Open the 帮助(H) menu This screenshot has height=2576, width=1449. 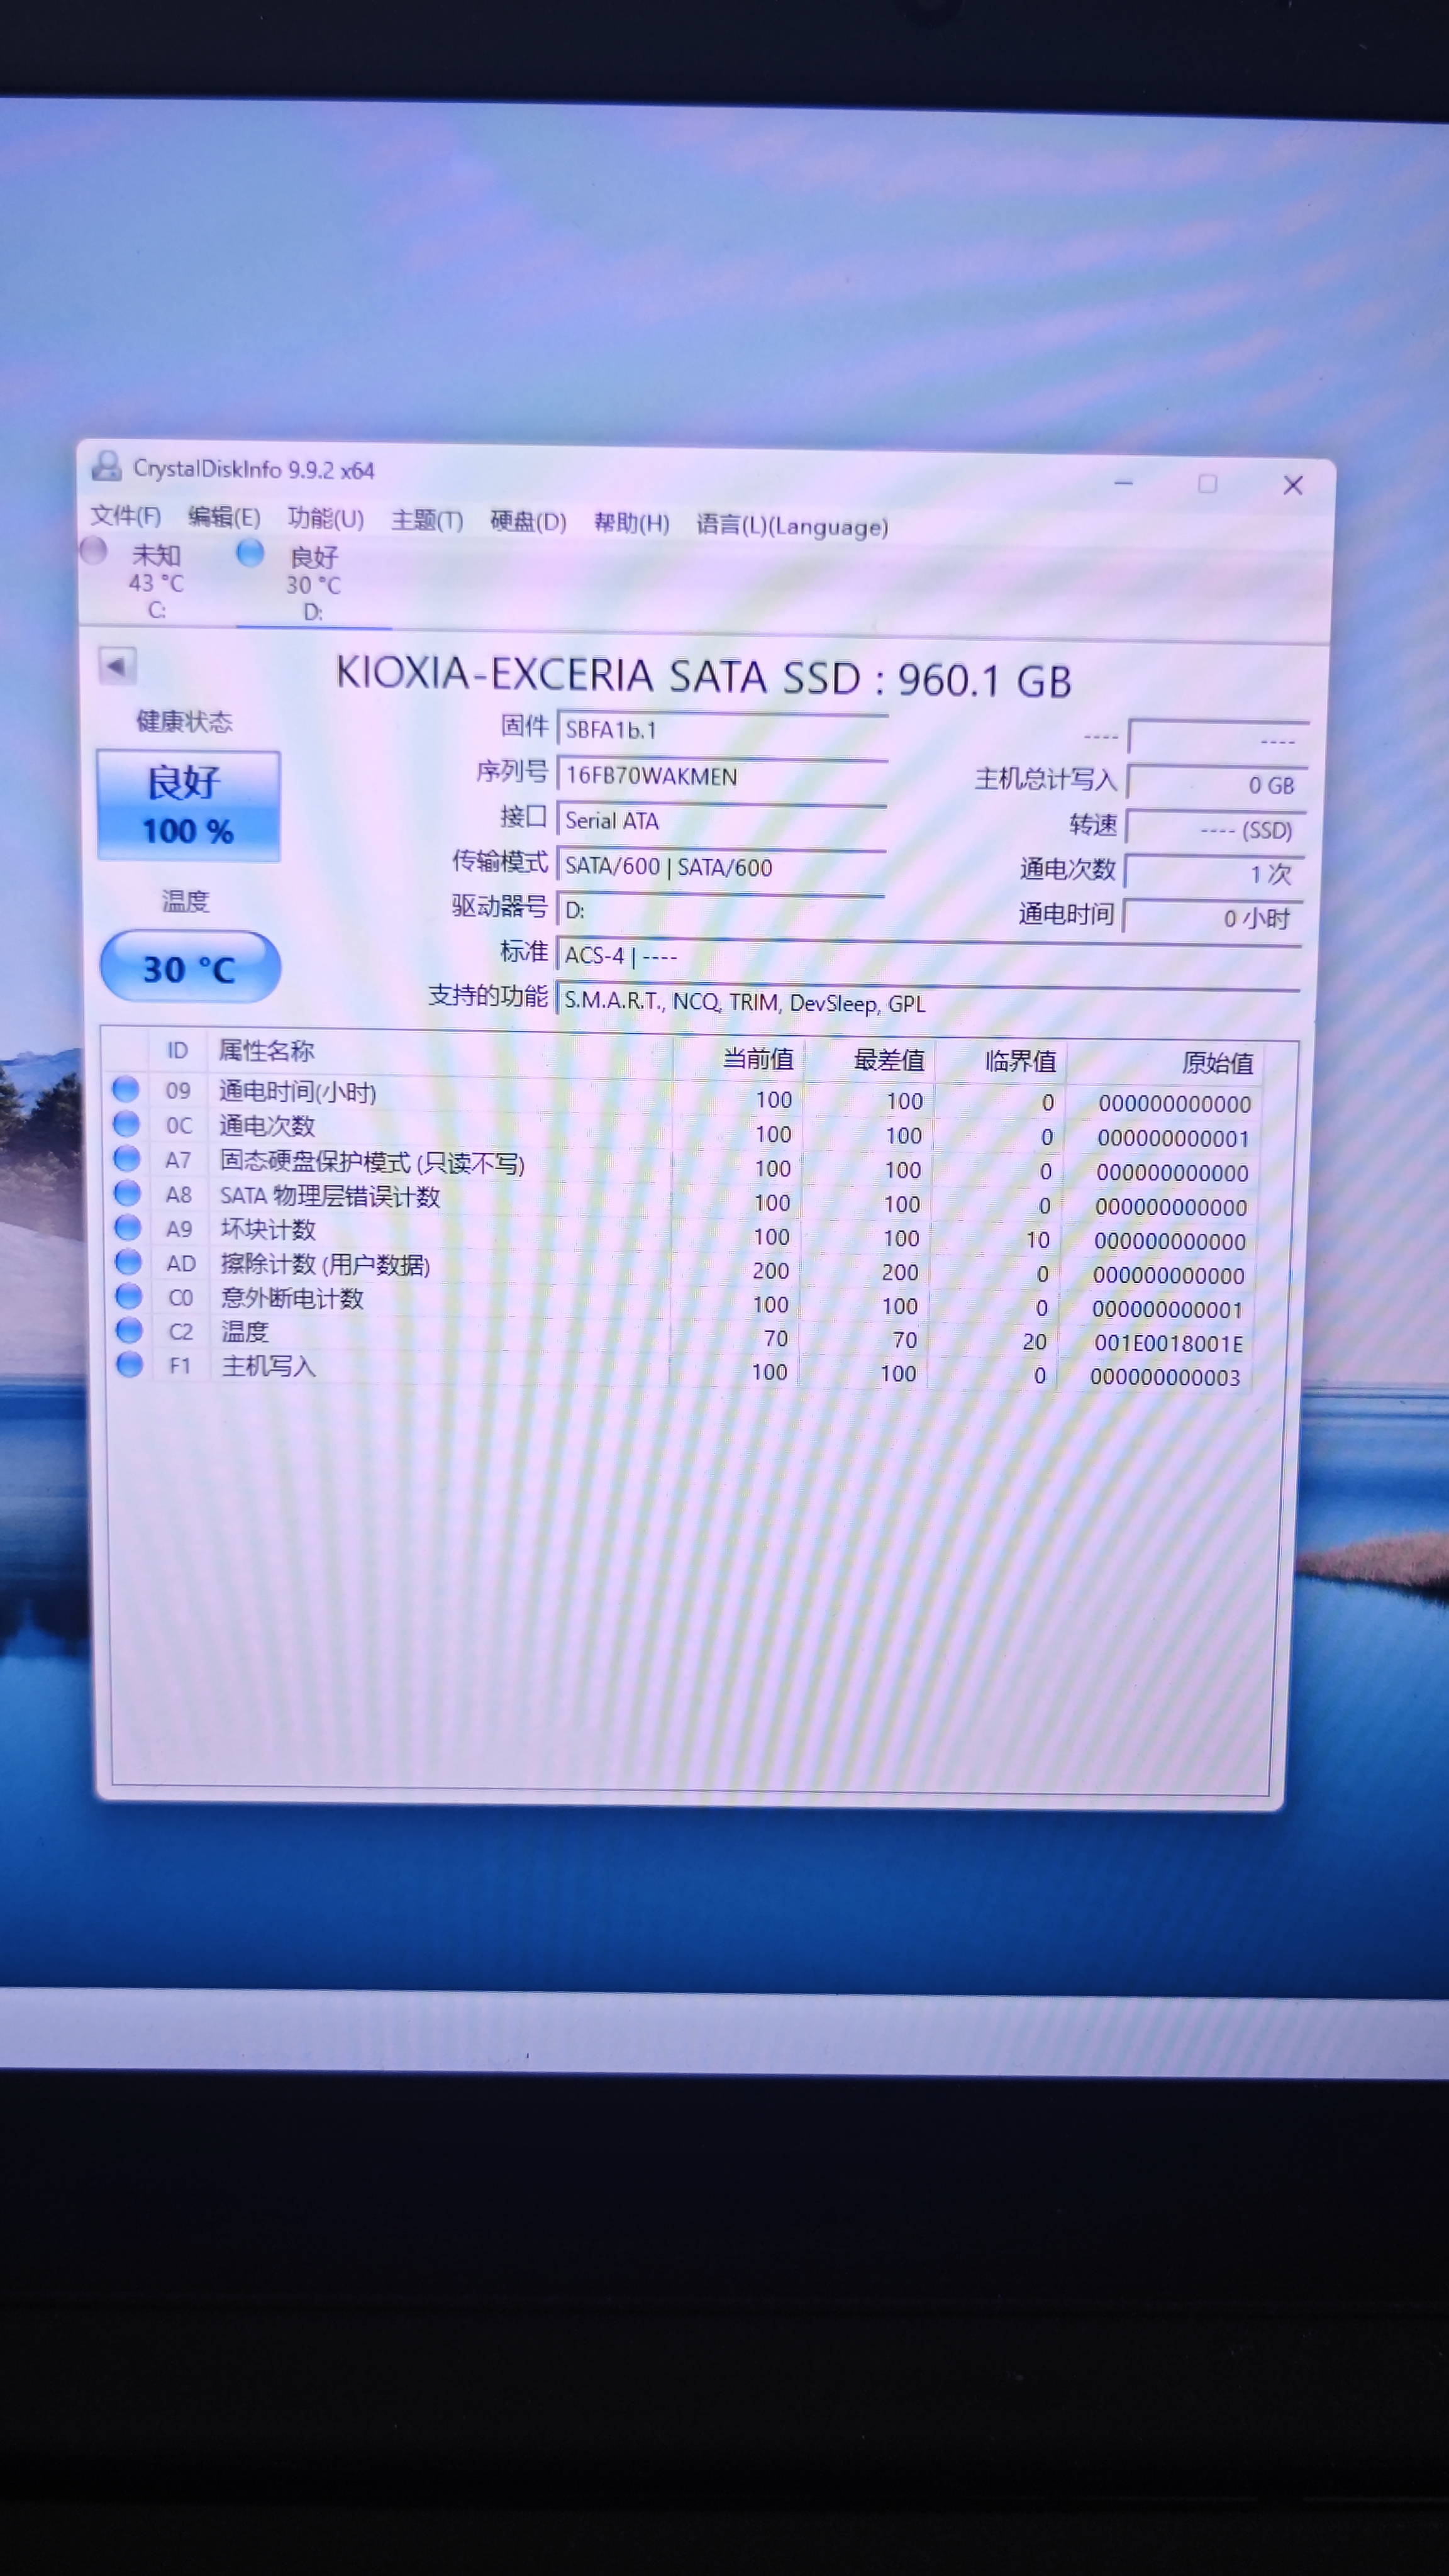[x=631, y=523]
